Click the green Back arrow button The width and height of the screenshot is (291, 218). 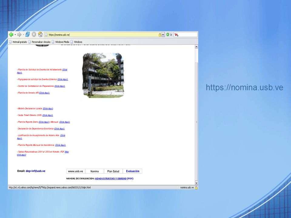pyautogui.click(x=11, y=35)
